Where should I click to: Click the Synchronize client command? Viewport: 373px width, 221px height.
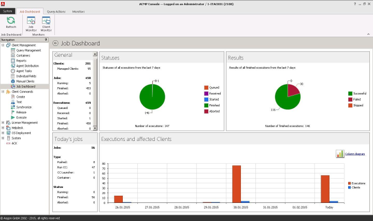[x=23, y=107]
